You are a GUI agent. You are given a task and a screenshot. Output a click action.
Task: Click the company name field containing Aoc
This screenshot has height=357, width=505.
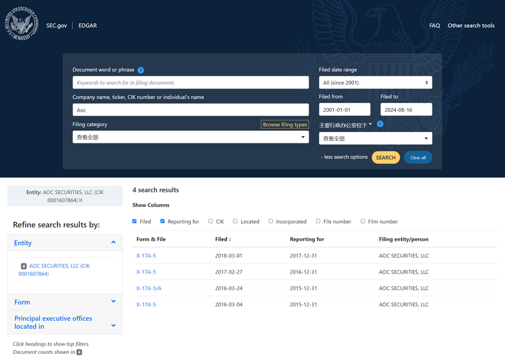191,110
